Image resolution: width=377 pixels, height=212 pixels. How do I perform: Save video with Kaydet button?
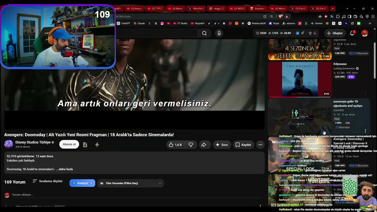pyautogui.click(x=243, y=145)
